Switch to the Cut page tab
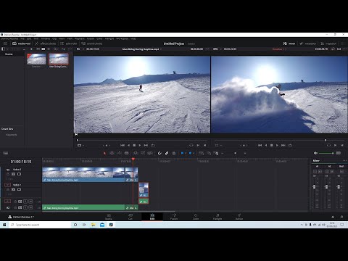 pos(130,217)
